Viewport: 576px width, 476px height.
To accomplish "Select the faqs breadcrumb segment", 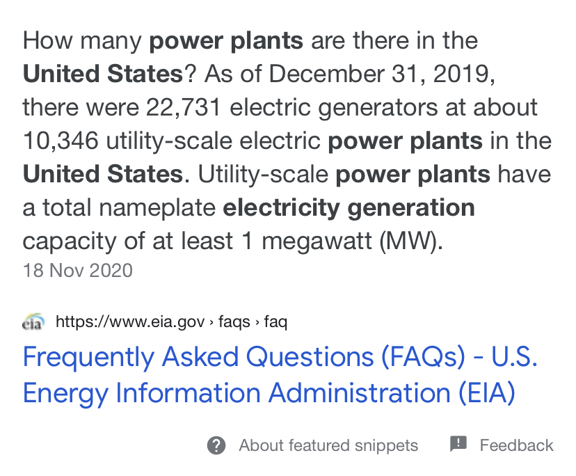I will 234,322.
